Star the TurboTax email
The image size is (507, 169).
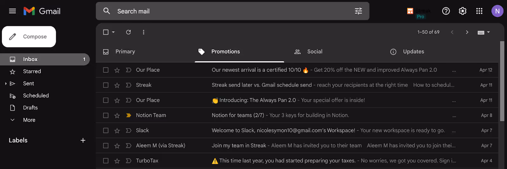click(117, 161)
